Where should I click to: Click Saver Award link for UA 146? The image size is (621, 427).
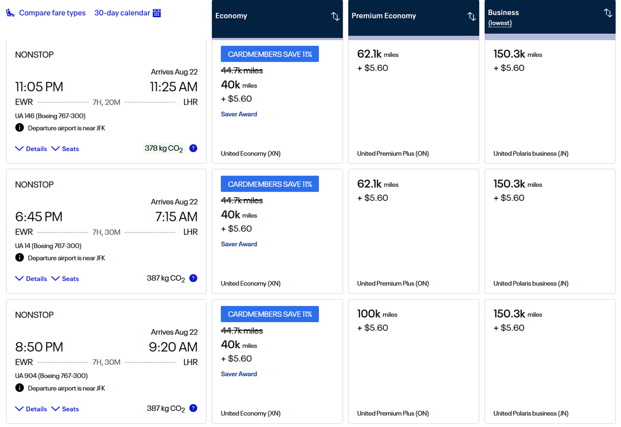(x=239, y=114)
